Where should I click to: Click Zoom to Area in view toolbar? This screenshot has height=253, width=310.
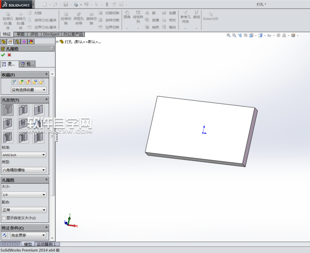(x=234, y=35)
